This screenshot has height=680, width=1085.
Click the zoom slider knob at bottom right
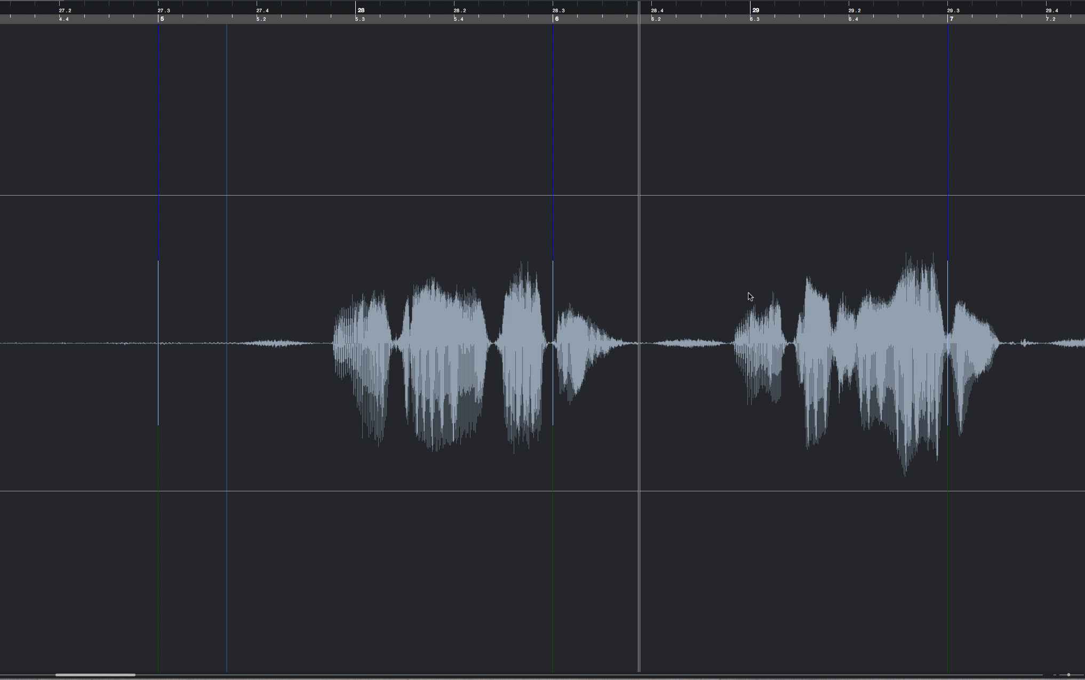tap(1068, 675)
